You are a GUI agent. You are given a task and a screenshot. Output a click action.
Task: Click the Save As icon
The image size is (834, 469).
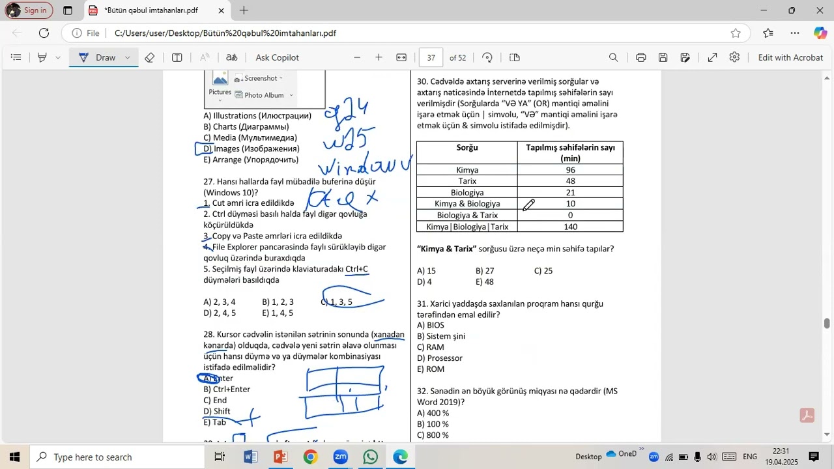(685, 57)
